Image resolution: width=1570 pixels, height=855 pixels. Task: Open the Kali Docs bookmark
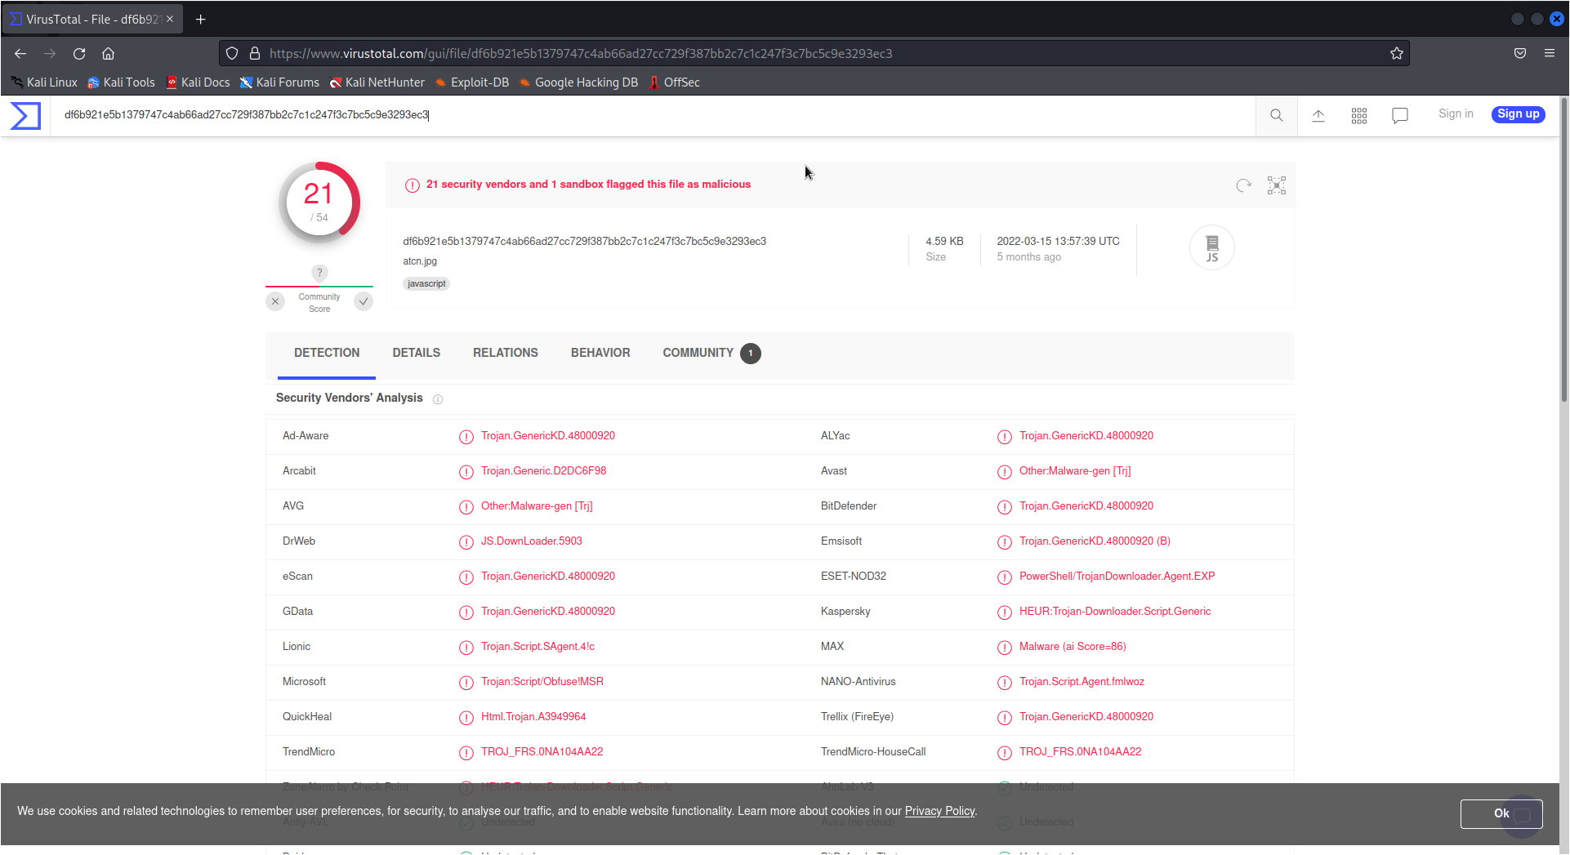[198, 82]
